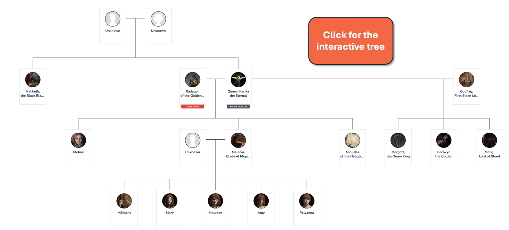509x230 pixels.
Task: Select Polyanna's portrait thumbnail
Action: click(x=307, y=201)
